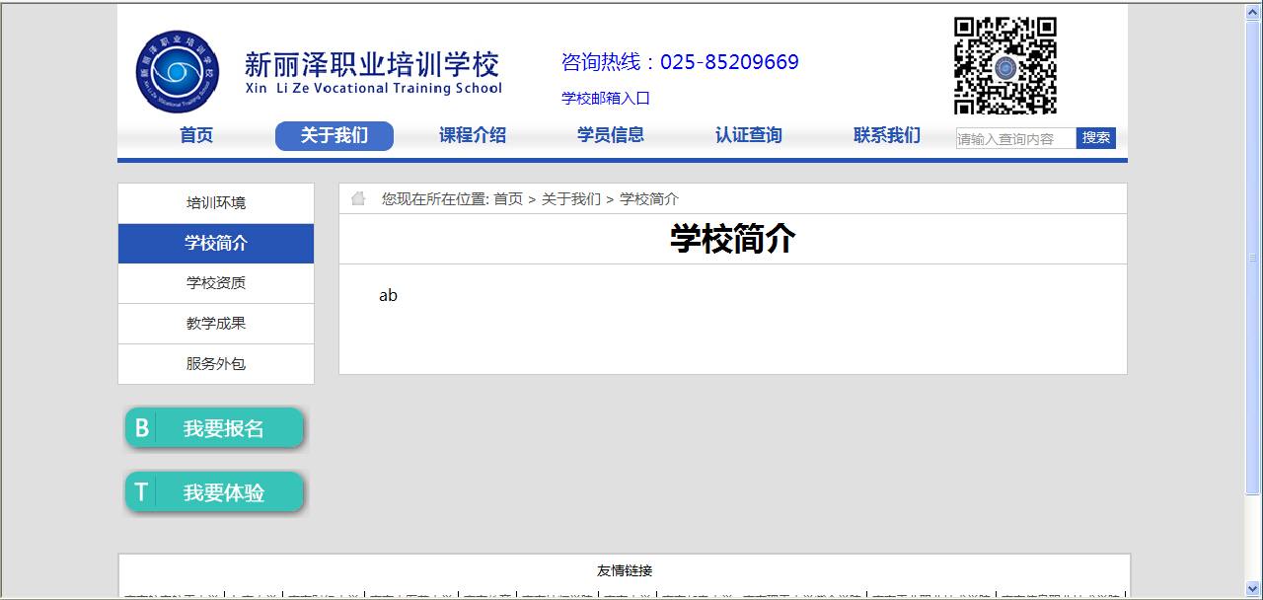Viewport: 1263px width, 600px height.
Task: Open 教学成果 in the left sidebar
Action: (216, 324)
